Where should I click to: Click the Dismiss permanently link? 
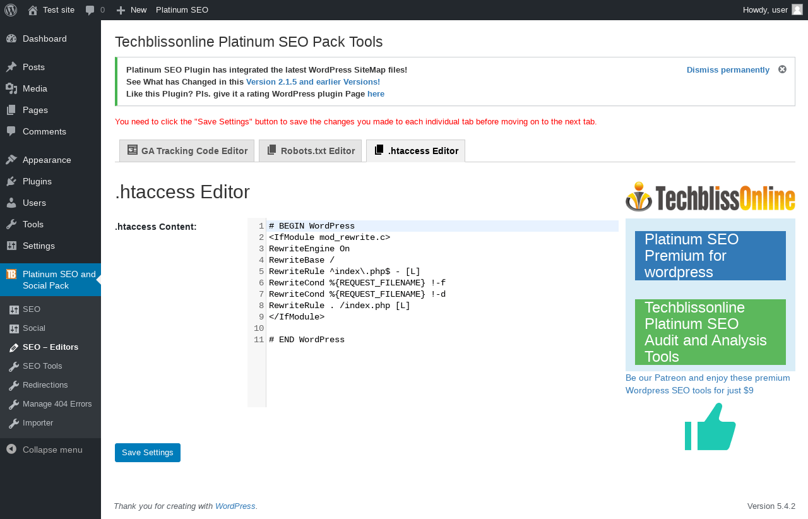[x=728, y=69]
